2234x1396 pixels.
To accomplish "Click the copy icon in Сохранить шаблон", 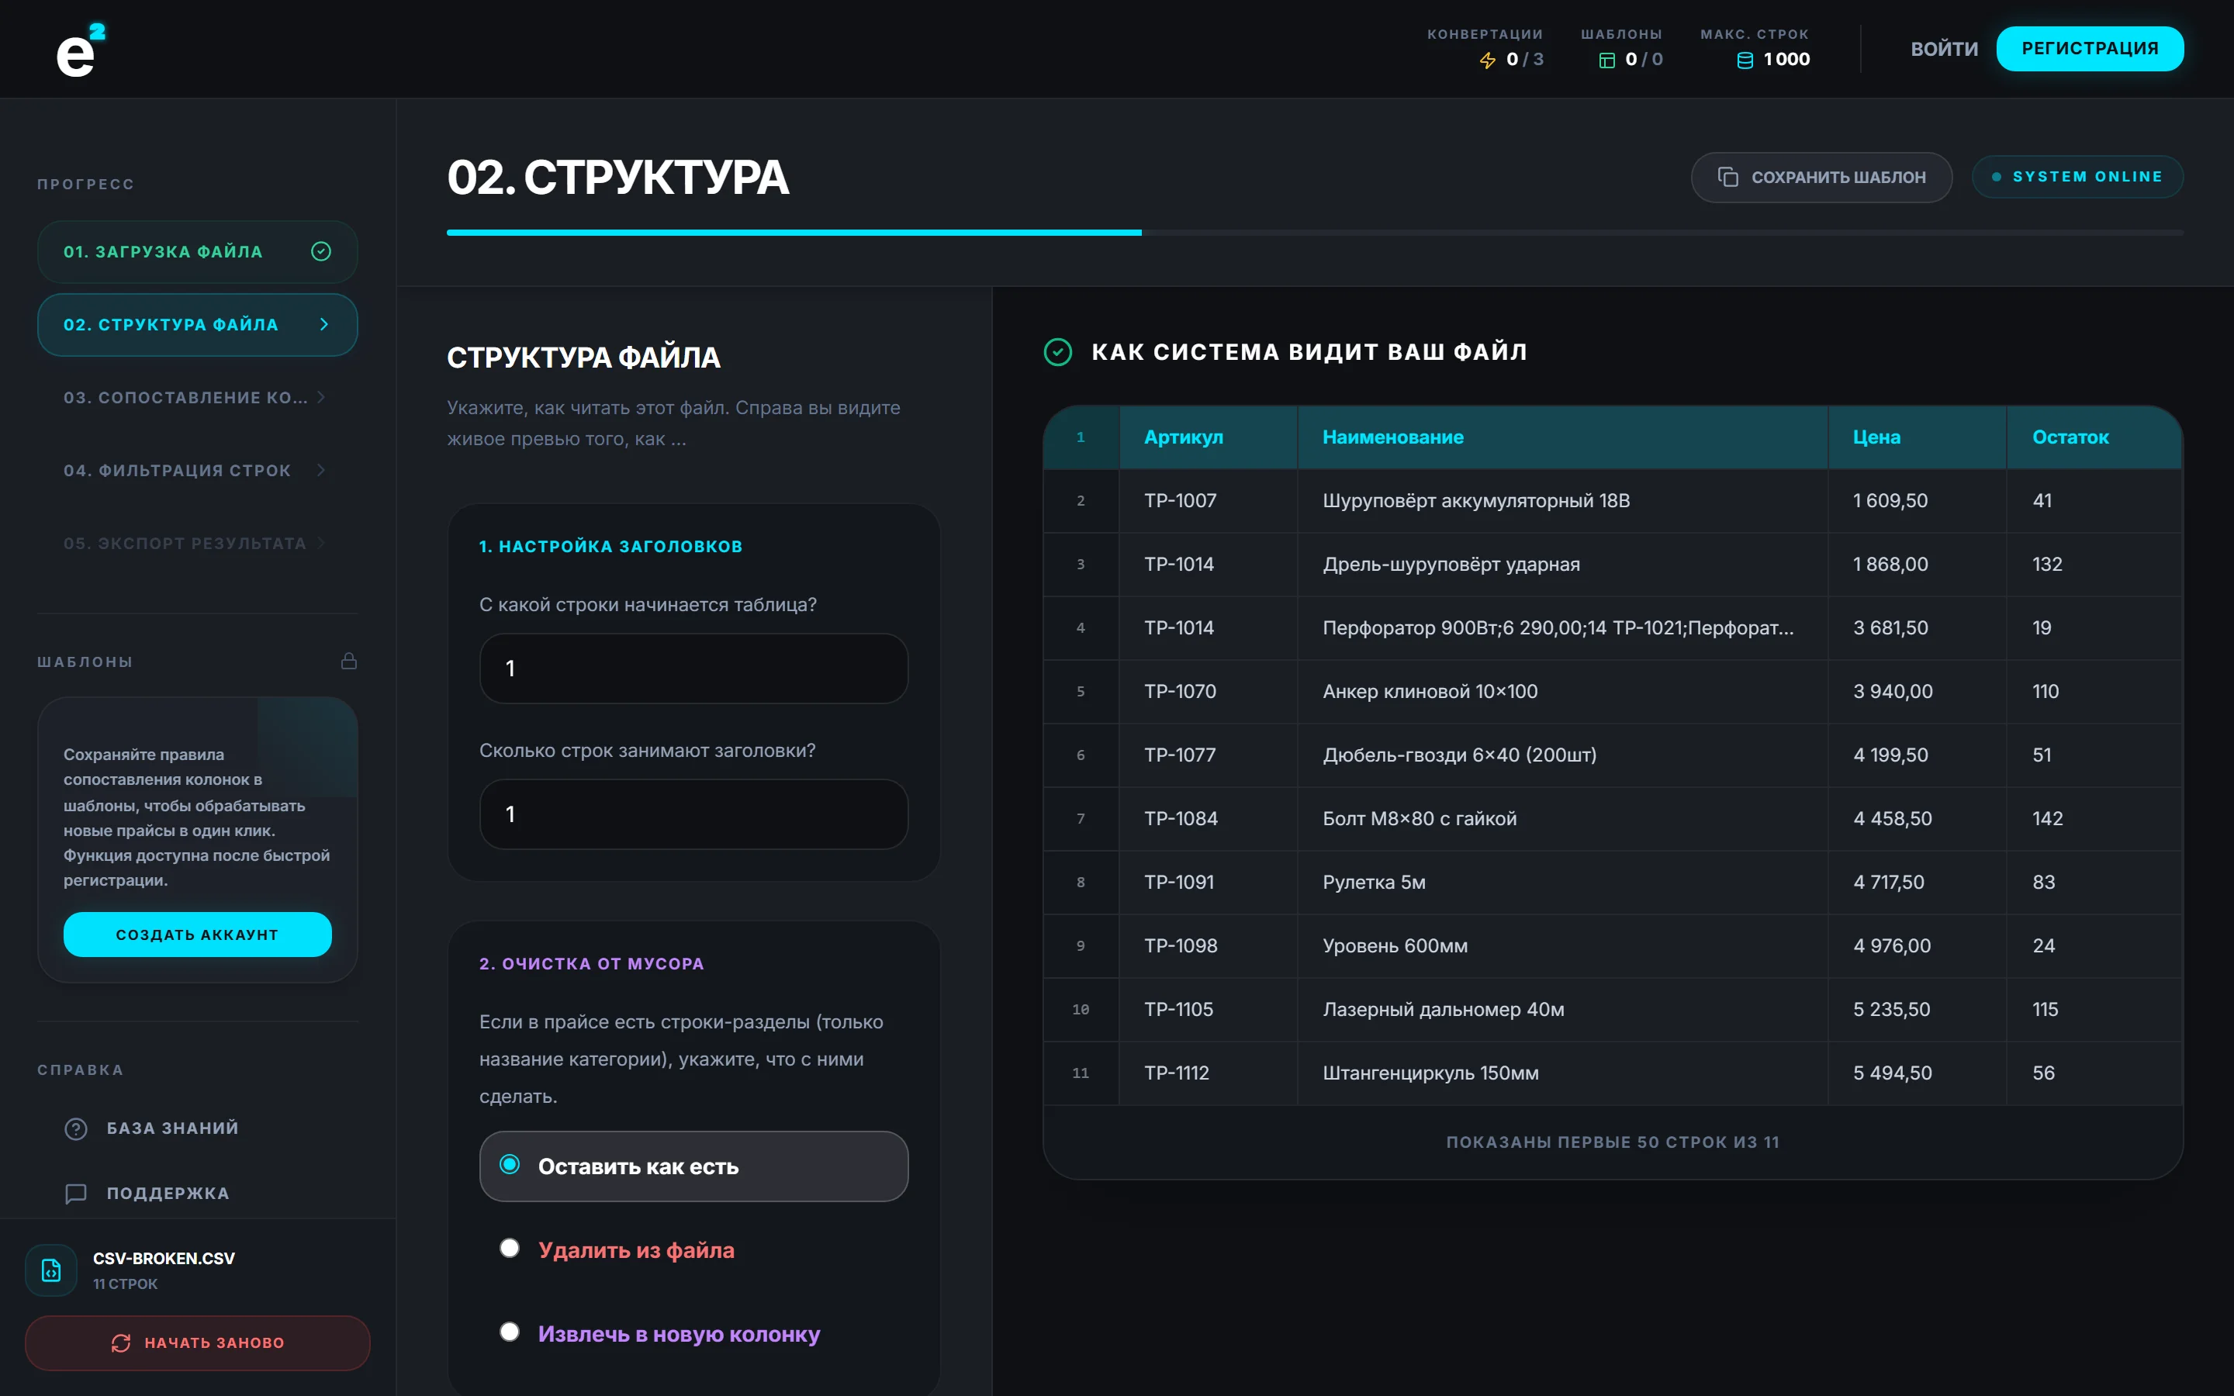I will (x=1727, y=178).
